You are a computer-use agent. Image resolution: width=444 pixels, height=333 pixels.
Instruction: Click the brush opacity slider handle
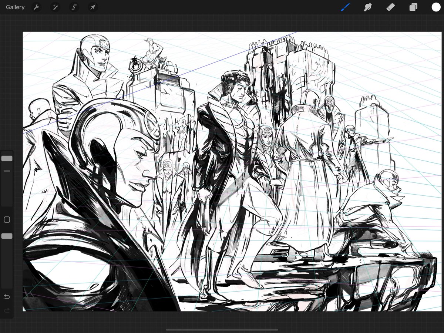[7, 236]
